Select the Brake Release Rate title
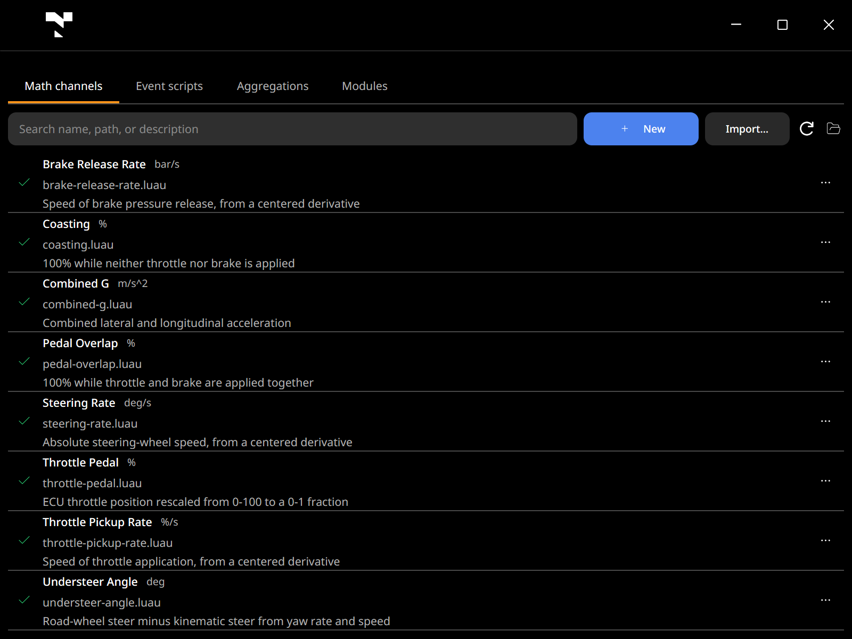Screen dimensions: 852x639 (x=94, y=165)
